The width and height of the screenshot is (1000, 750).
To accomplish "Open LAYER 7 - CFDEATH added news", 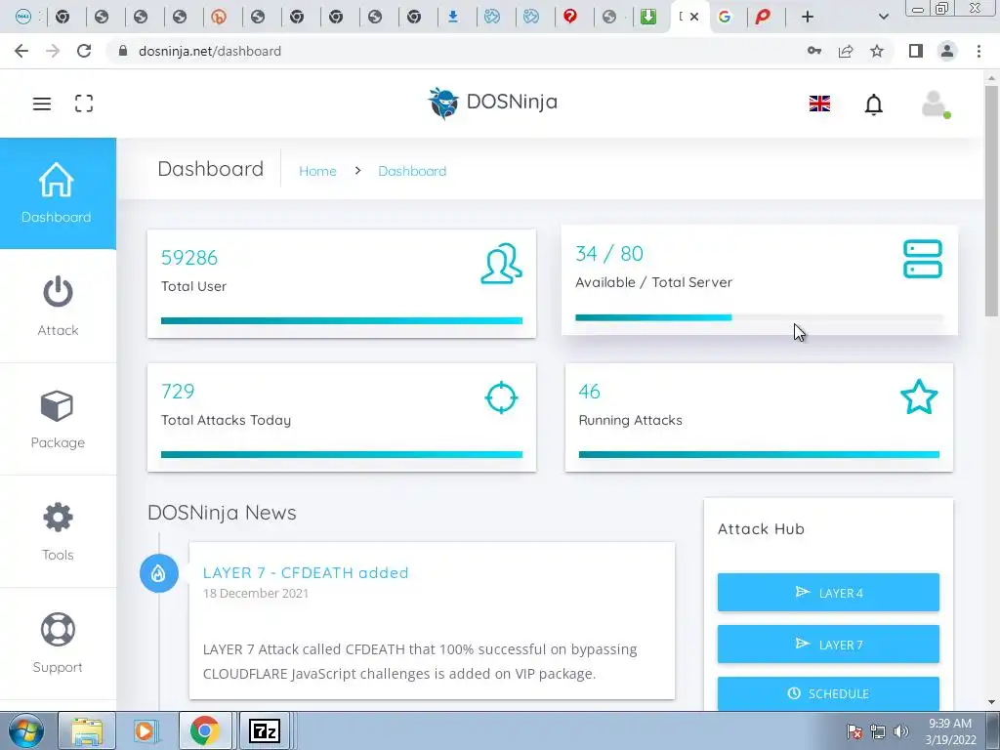I will [306, 572].
